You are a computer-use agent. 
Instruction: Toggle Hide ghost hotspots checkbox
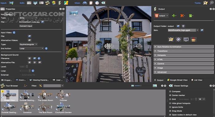click(170, 103)
